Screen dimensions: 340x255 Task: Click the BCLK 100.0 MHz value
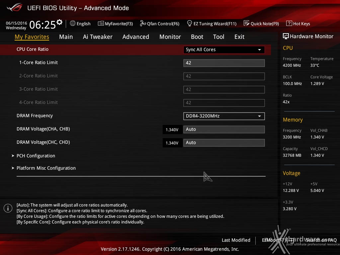[292, 83]
